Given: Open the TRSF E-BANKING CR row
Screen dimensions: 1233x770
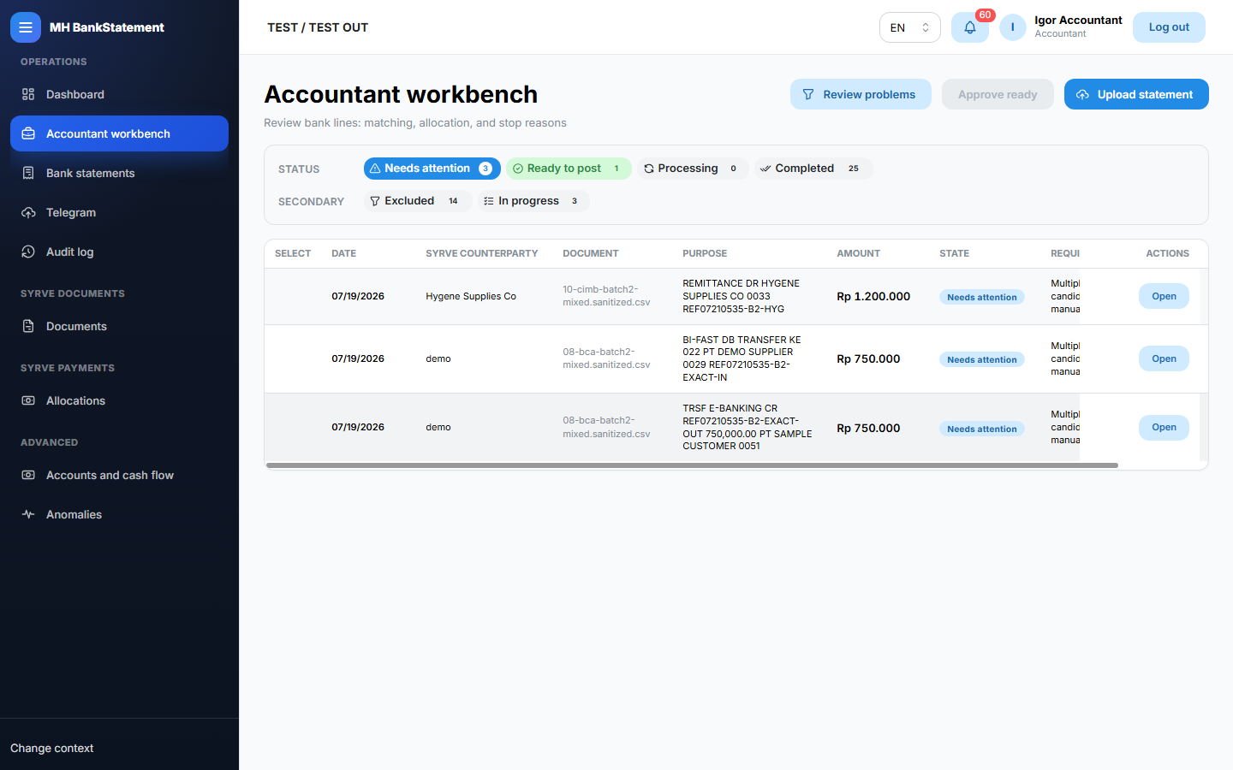Looking at the screenshot, I should point(1164,427).
